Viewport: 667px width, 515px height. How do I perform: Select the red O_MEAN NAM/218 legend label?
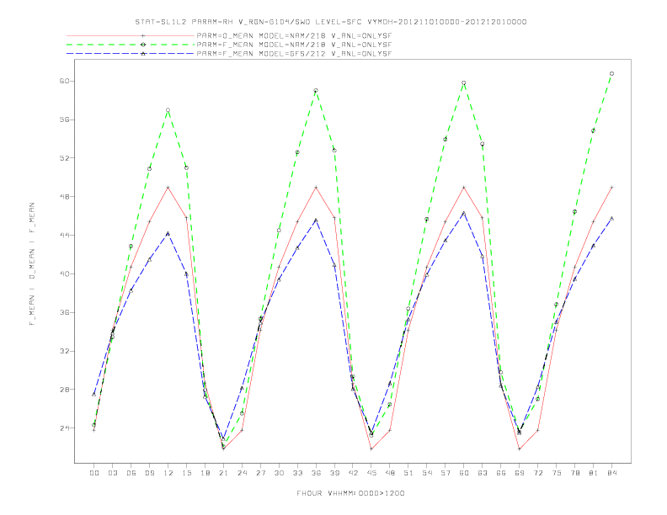[x=294, y=35]
